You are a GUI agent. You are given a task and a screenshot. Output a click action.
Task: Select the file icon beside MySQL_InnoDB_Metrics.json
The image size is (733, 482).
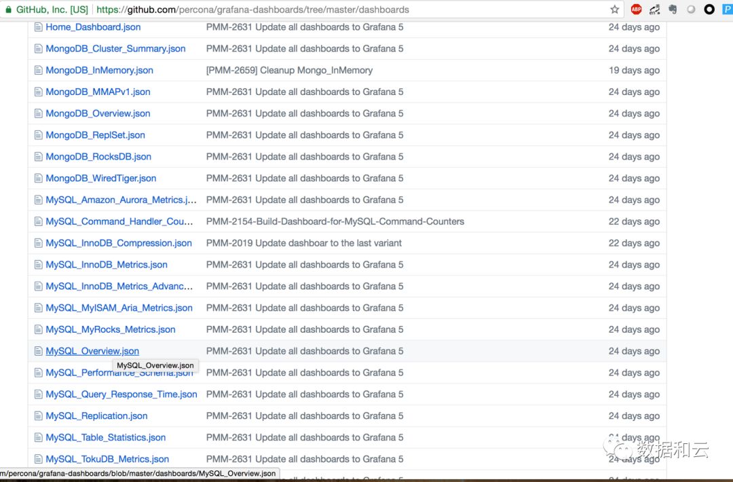(38, 265)
